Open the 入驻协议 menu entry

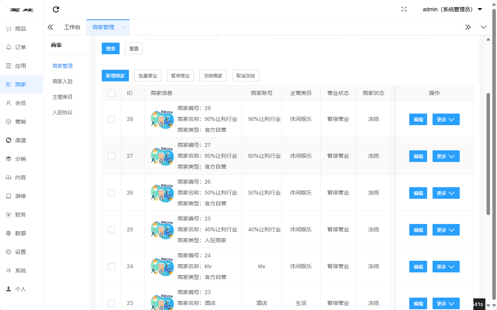62,112
